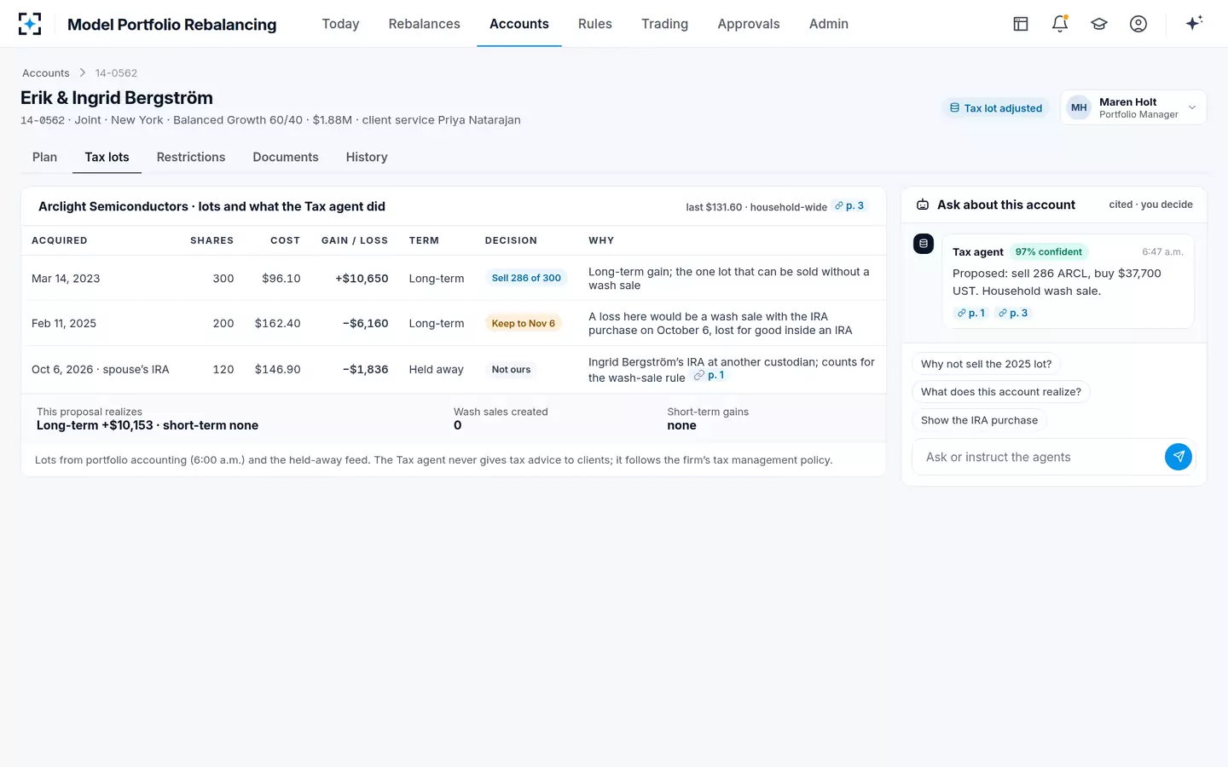Switch to the History tab
1228x767 pixels.
(367, 157)
